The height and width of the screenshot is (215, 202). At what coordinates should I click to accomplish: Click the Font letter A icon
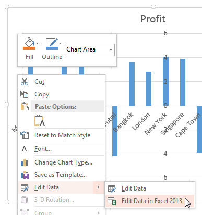25,149
